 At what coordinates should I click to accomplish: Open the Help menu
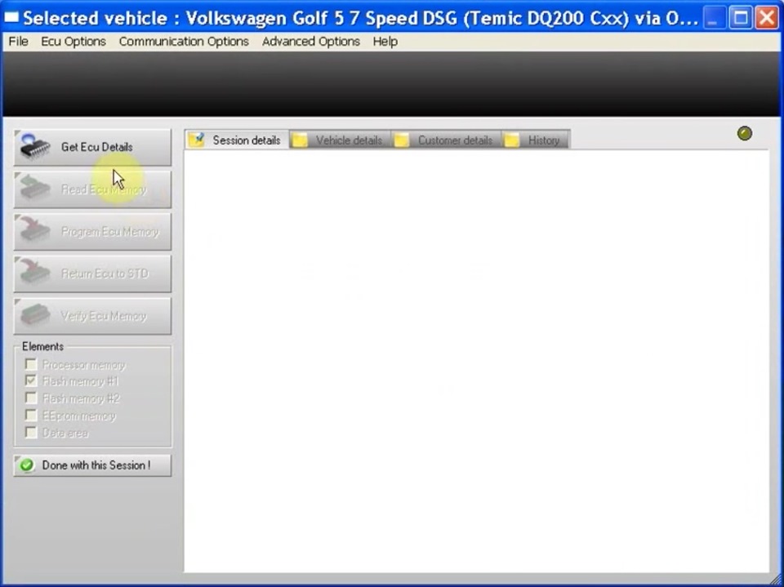click(x=385, y=42)
